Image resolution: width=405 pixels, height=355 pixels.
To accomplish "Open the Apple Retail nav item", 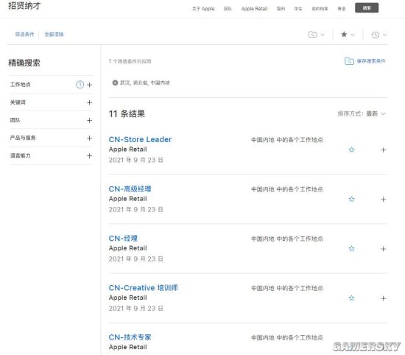I will 255,9.
